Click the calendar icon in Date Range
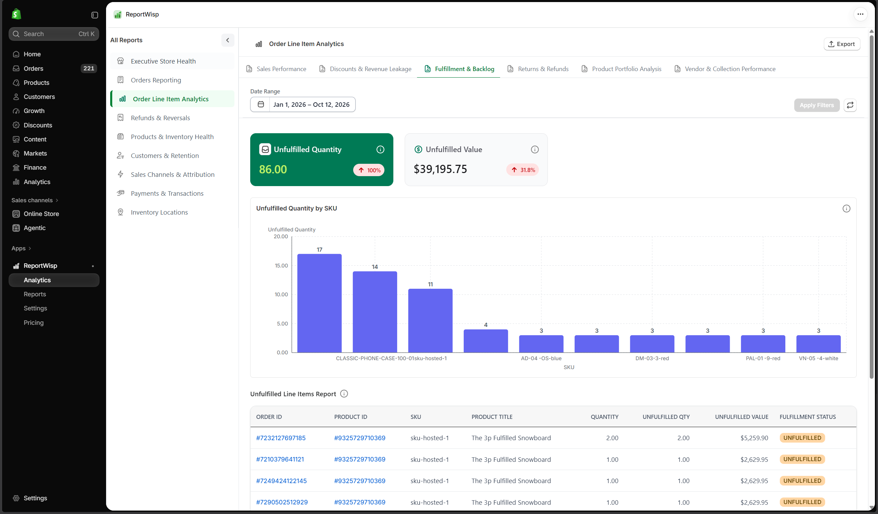The width and height of the screenshot is (878, 514). (261, 104)
